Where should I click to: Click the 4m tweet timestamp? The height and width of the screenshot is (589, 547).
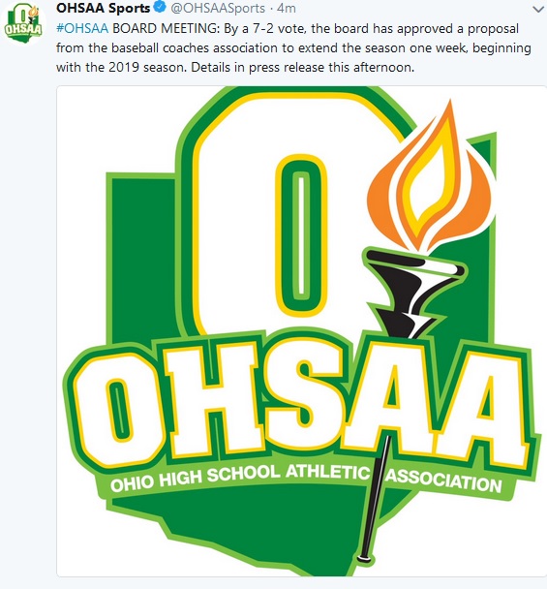(286, 8)
